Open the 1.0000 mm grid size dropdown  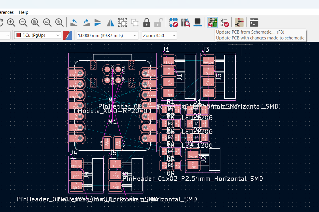point(107,36)
